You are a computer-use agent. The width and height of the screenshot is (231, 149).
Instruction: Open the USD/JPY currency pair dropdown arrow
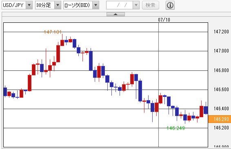click(29, 5)
